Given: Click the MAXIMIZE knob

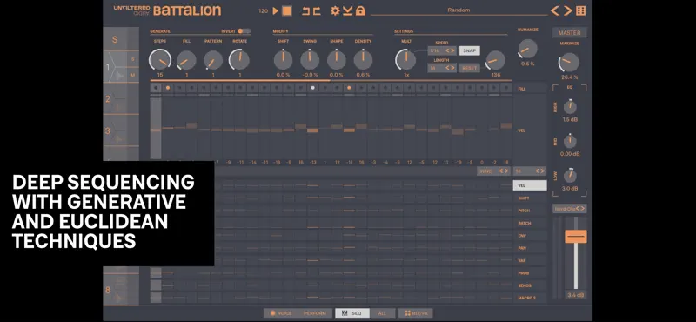Looking at the screenshot, I should click(569, 63).
